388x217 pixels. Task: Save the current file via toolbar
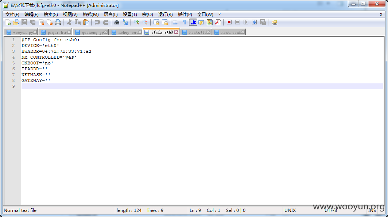[24, 23]
